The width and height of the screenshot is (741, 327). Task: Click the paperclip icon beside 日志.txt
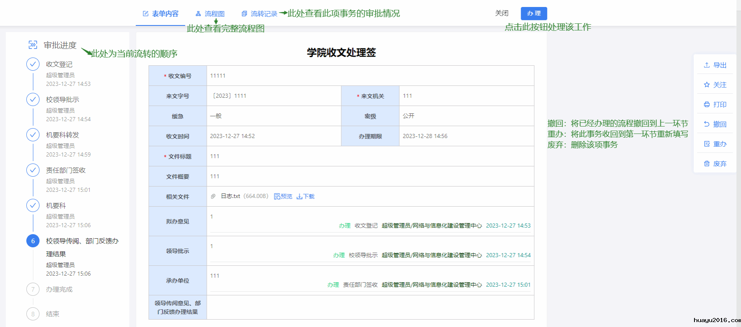(x=213, y=196)
